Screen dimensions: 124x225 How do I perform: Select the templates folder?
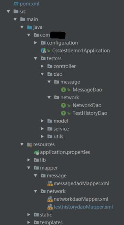51,222
